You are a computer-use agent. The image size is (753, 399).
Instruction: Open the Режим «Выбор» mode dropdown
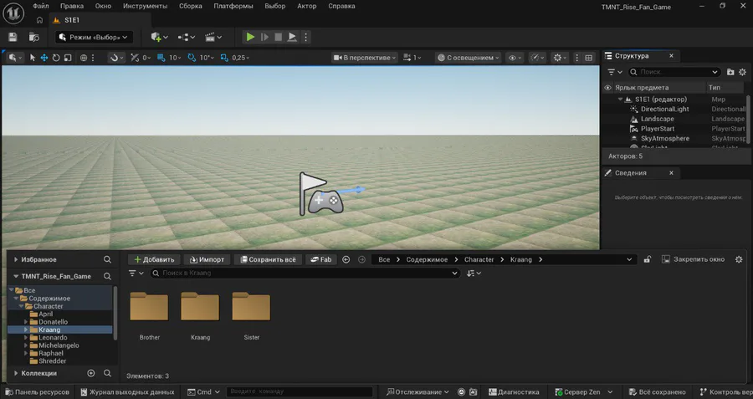(94, 37)
